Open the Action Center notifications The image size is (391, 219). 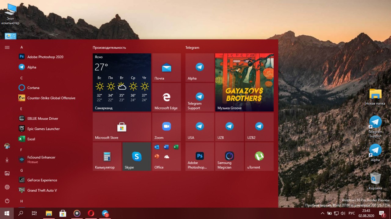pos(382,213)
